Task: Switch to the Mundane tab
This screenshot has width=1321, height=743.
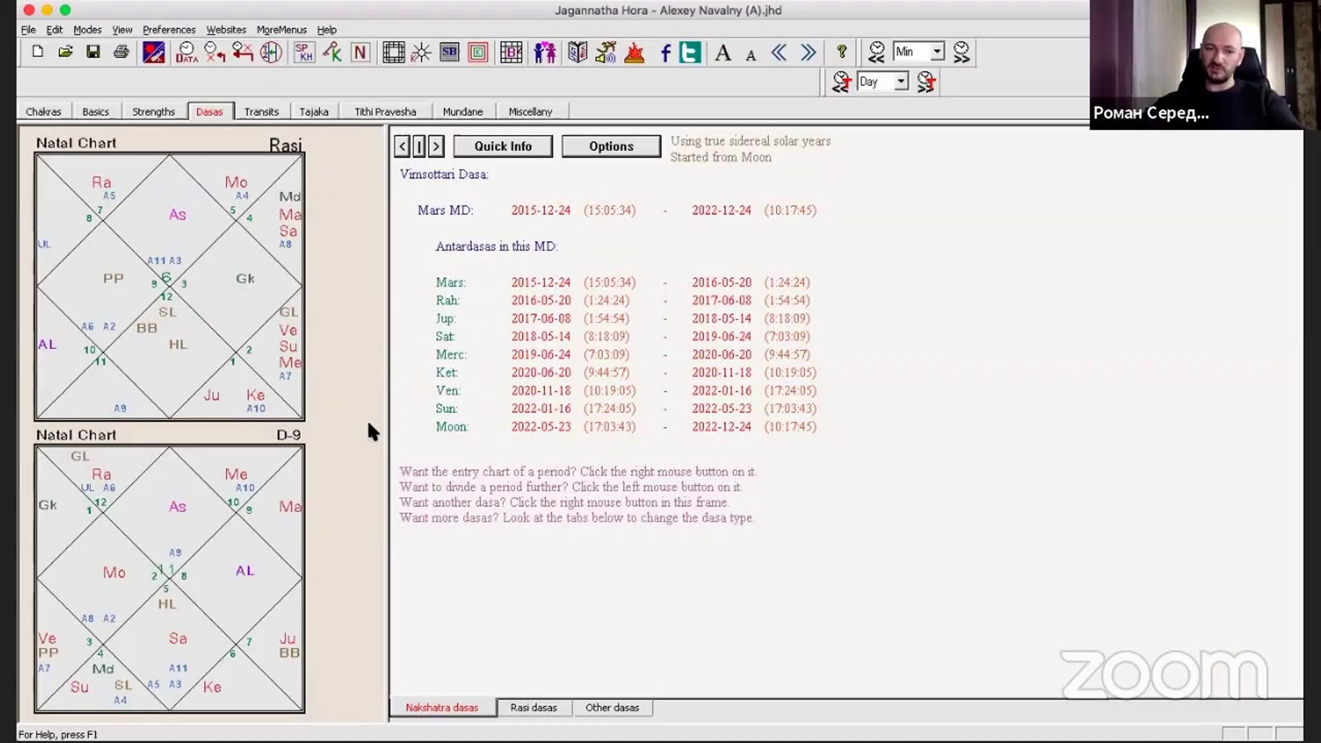Action: click(x=462, y=111)
